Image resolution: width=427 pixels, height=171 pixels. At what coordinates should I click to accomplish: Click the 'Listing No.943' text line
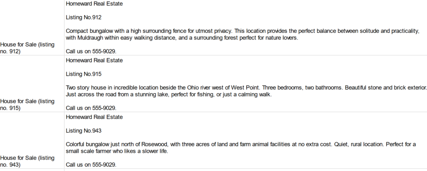click(83, 131)
